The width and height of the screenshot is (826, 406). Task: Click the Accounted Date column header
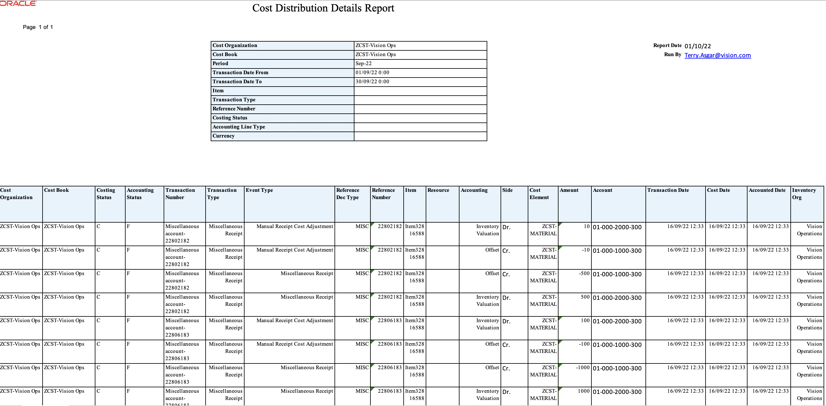[x=769, y=204]
